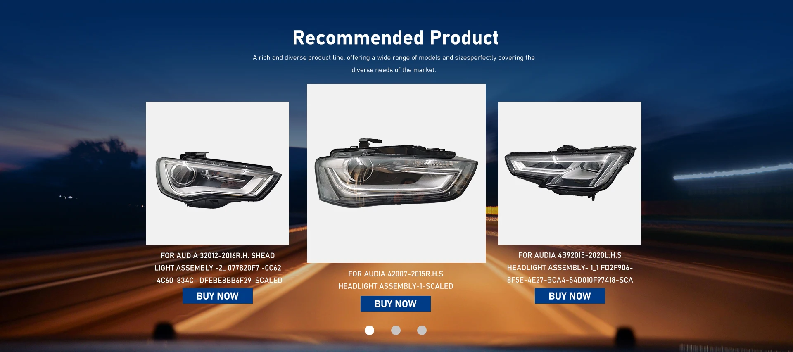Click the 'HEADLIGHT ASSEMBLY- 1_1 FD2F906-' line

coord(570,268)
